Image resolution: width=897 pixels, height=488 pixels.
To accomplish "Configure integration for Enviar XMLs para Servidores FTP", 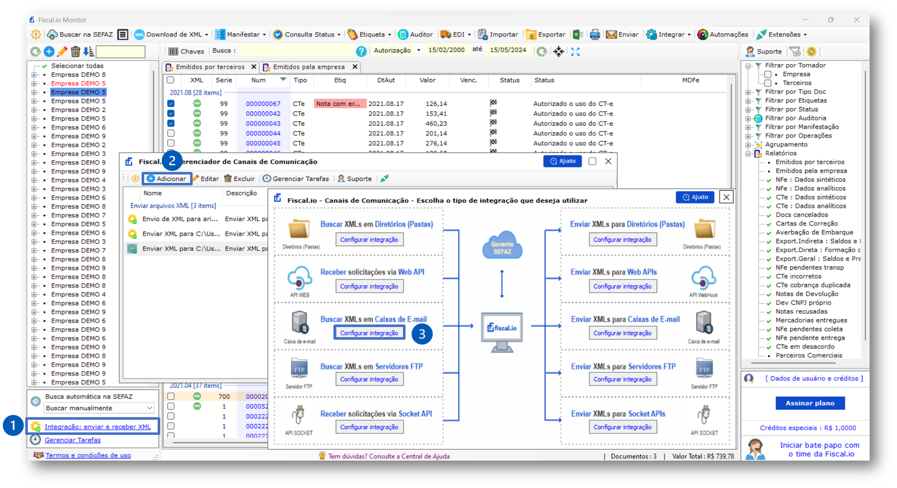I will 623,379.
